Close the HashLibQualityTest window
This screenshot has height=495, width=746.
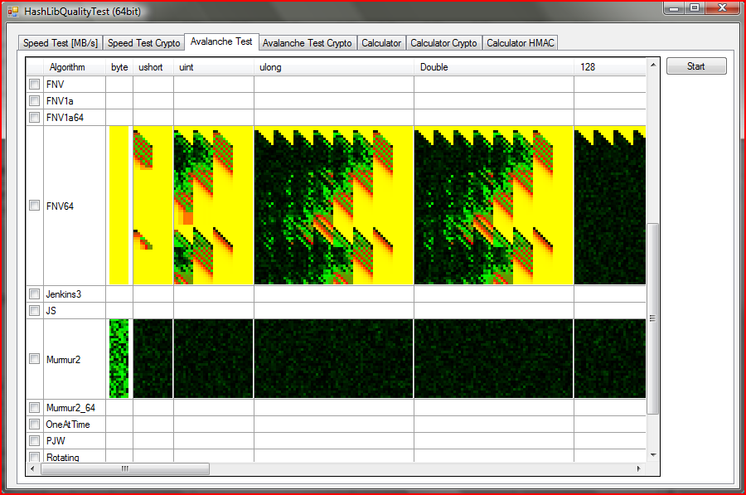click(x=722, y=7)
